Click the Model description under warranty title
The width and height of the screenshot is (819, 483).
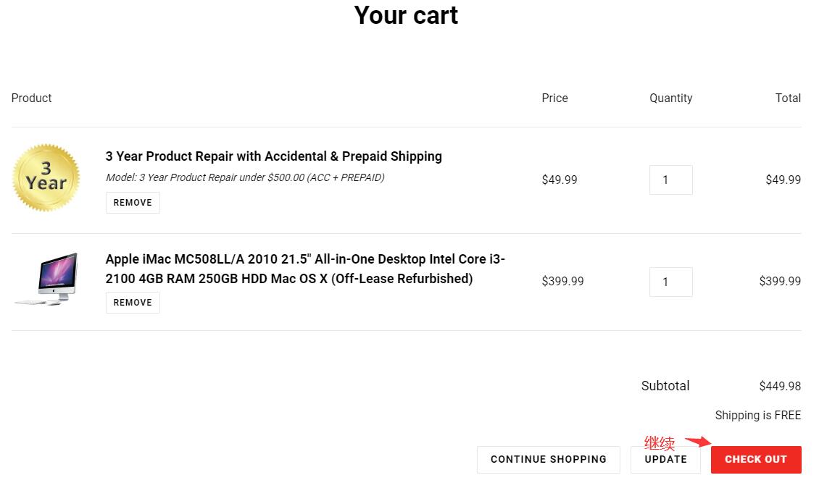pyautogui.click(x=245, y=177)
